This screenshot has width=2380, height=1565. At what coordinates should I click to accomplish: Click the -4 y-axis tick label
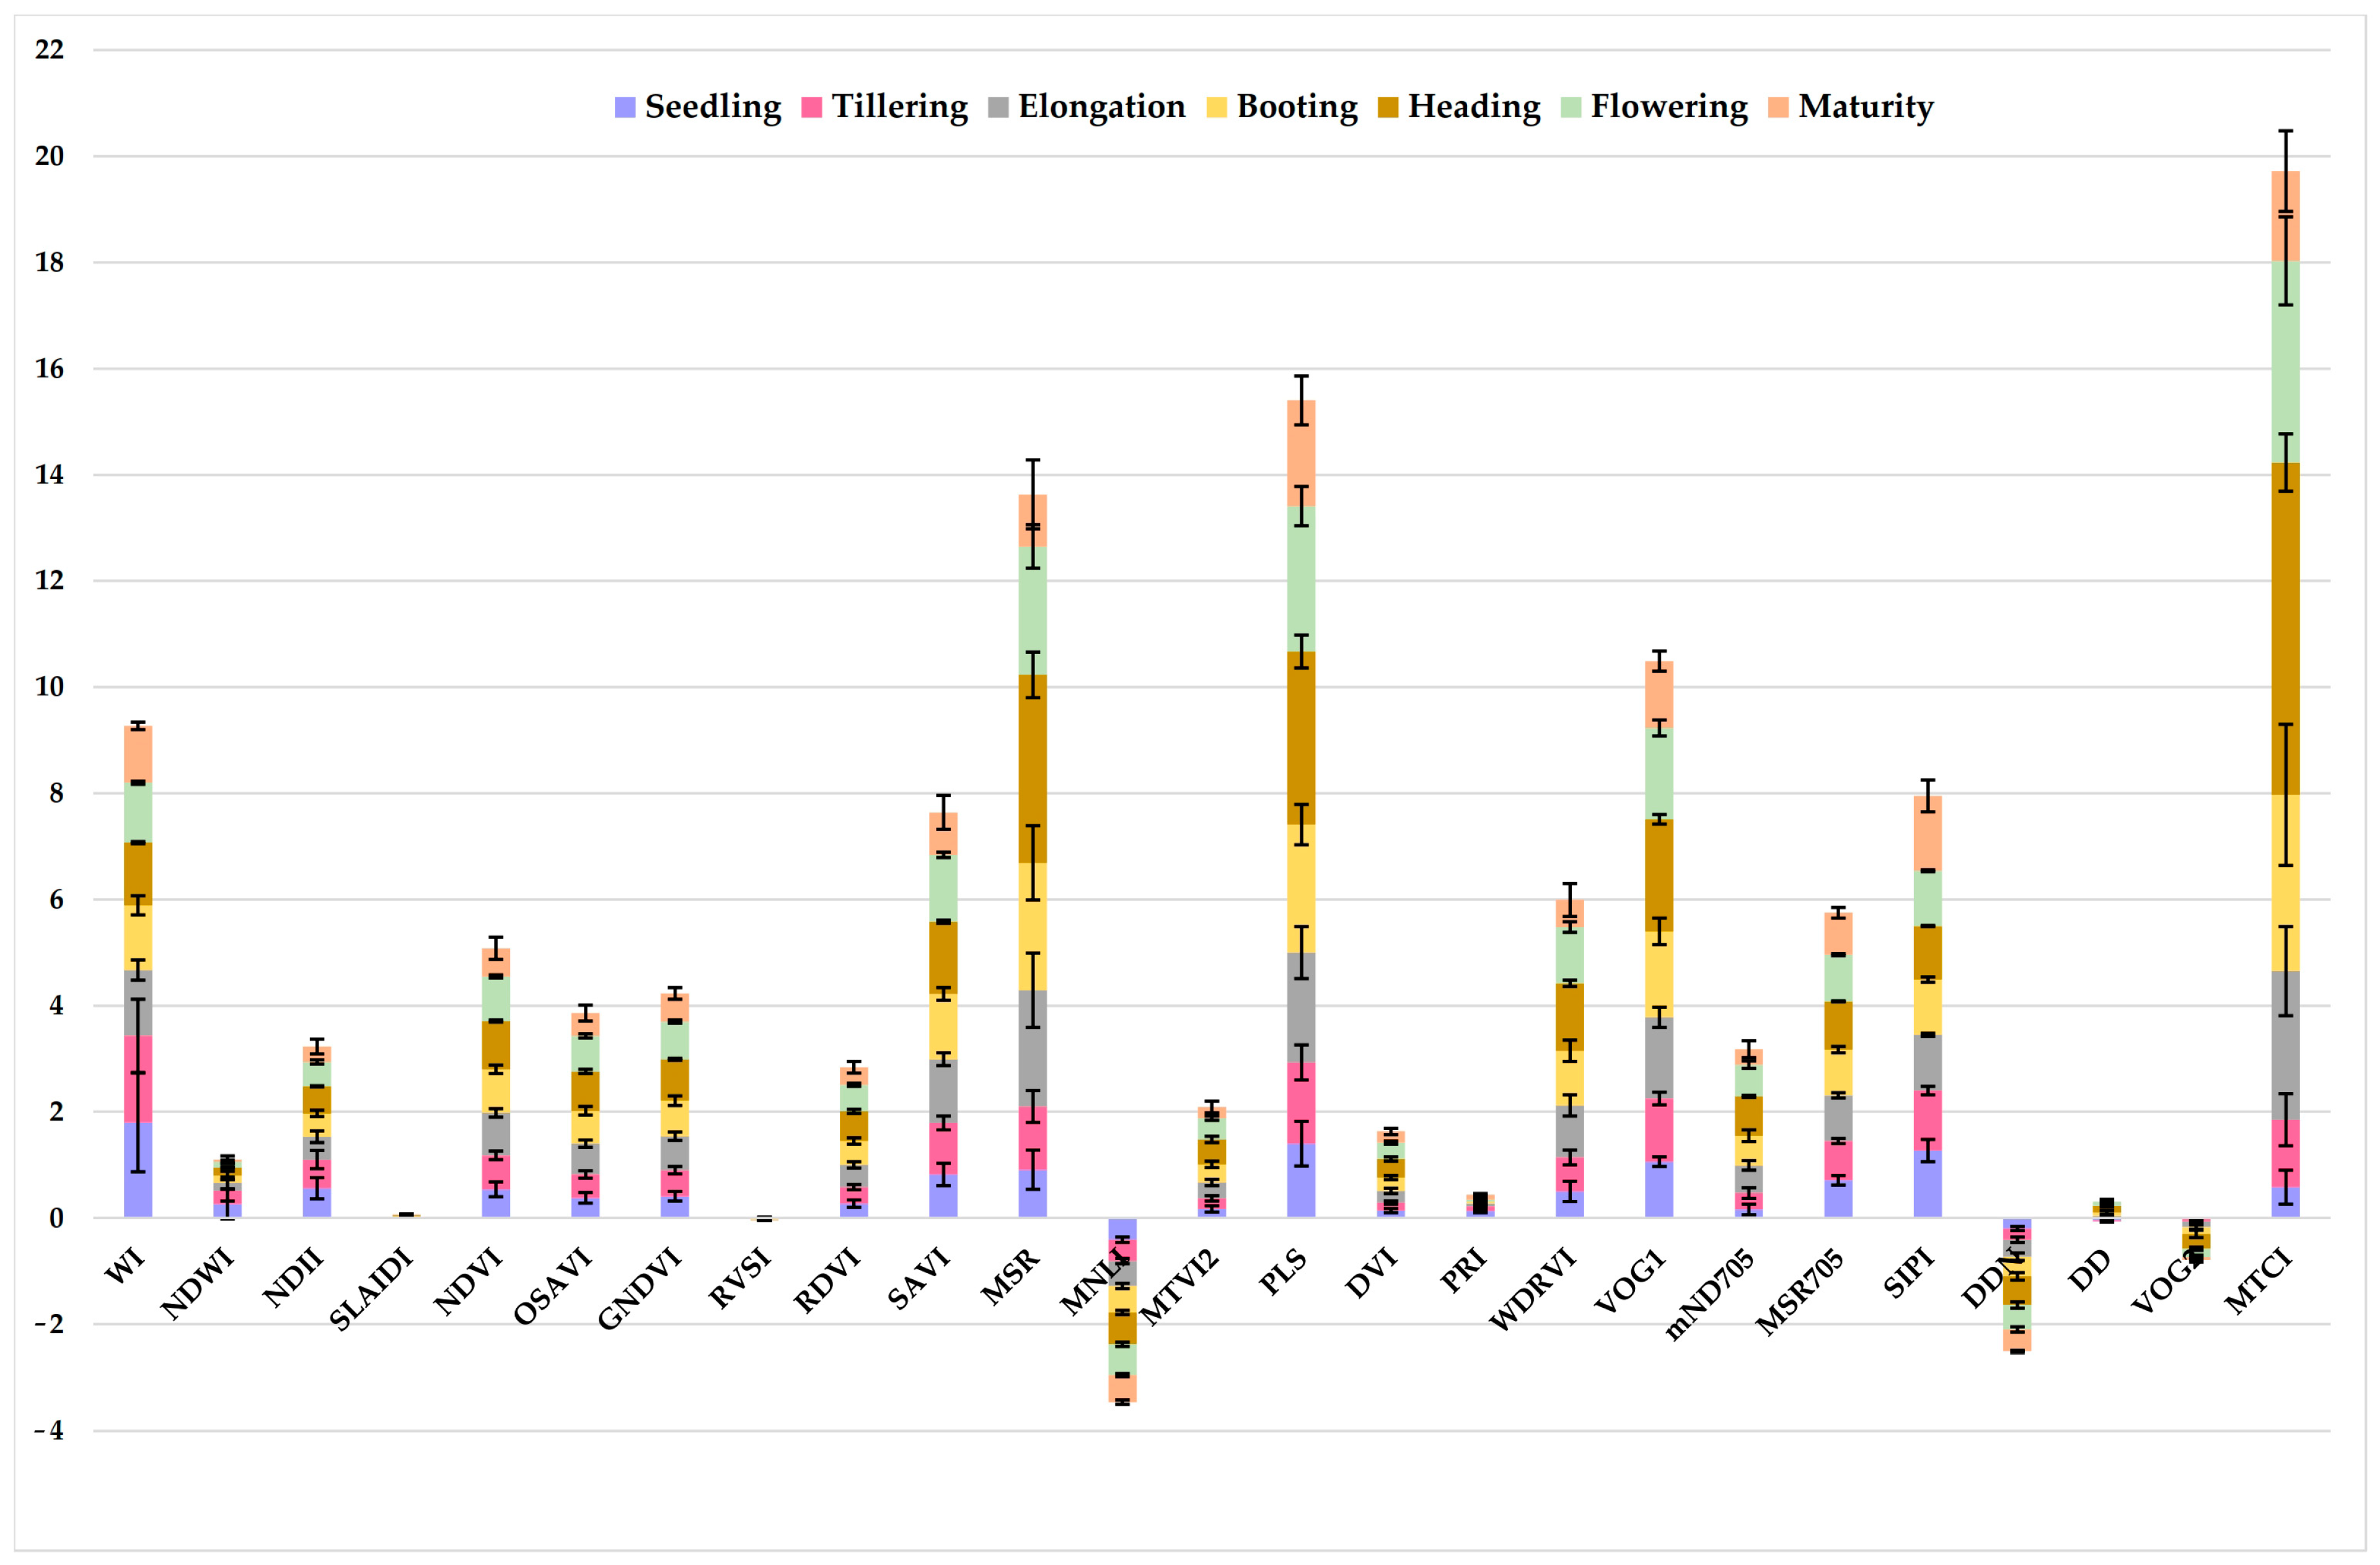click(x=49, y=1431)
